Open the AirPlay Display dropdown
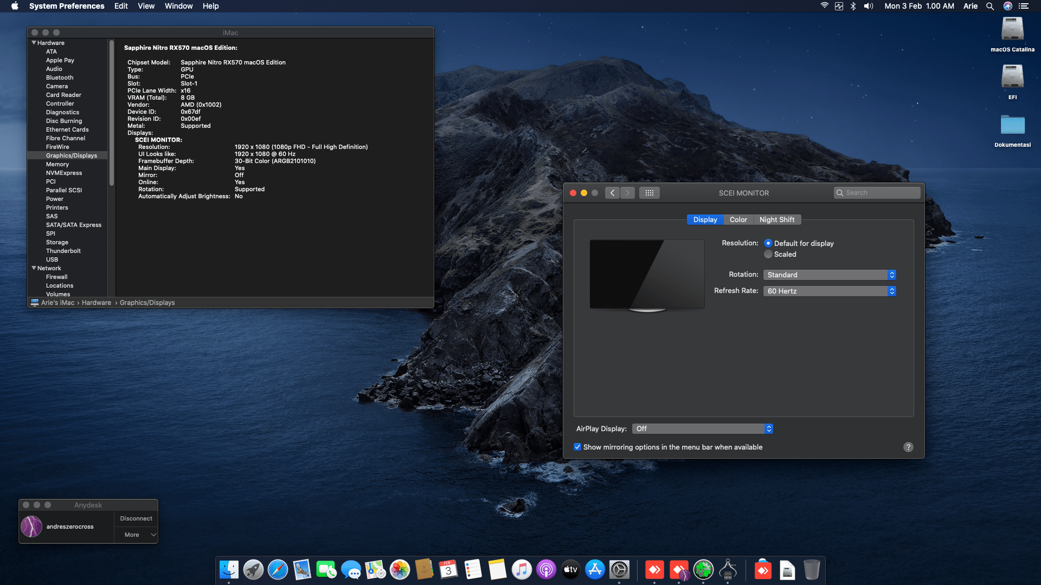Screen dimensions: 1041x585 (x=702, y=428)
